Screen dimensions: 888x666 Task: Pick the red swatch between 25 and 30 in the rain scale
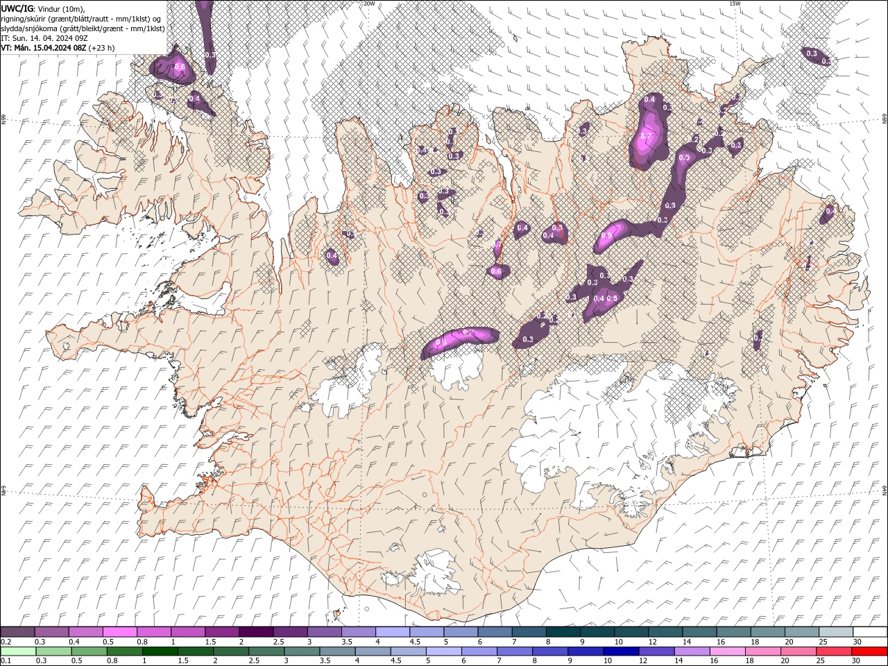835,651
